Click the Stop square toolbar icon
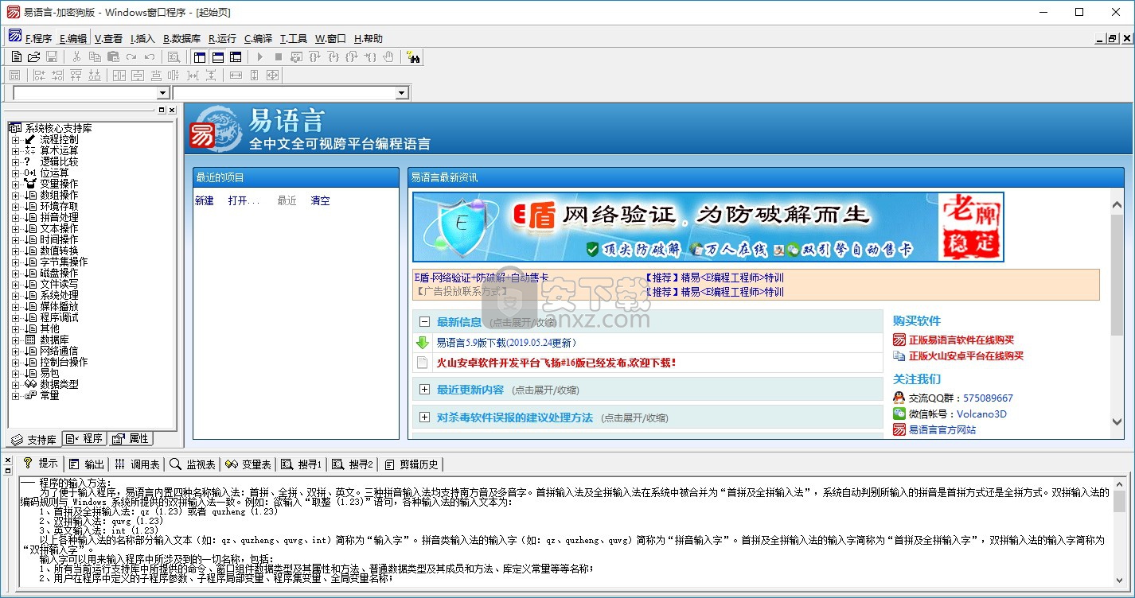The width and height of the screenshot is (1135, 598). click(x=278, y=56)
